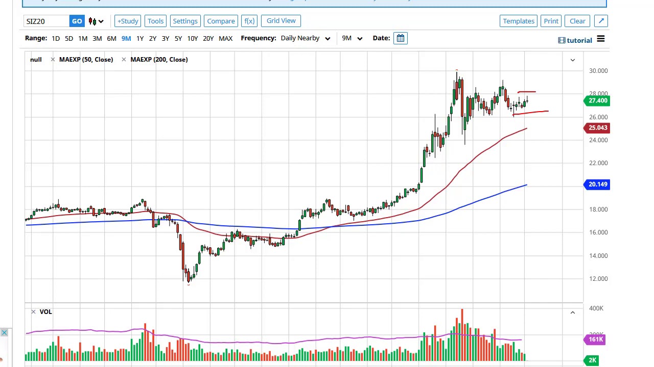Click the 2K volume label
Image resolution: width=654 pixels, height=367 pixels.
[x=592, y=361]
